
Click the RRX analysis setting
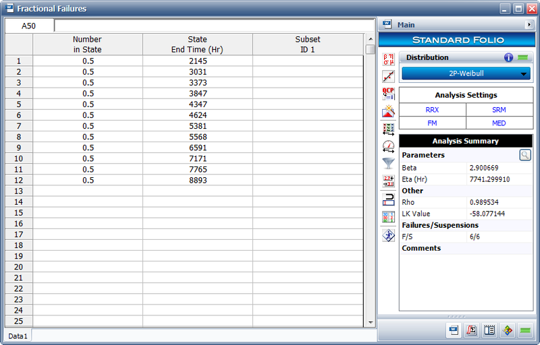432,110
